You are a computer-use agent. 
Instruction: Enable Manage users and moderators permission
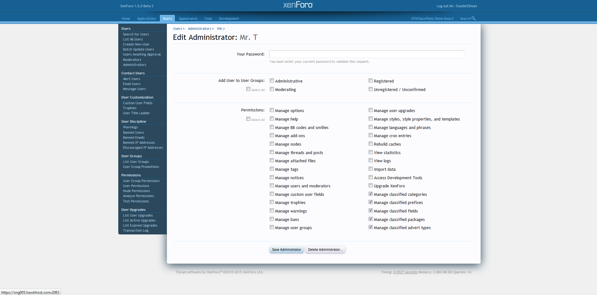[x=272, y=185]
